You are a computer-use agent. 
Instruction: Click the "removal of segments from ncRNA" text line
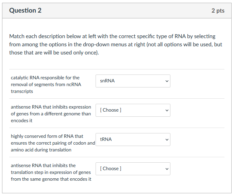(x=46, y=84)
